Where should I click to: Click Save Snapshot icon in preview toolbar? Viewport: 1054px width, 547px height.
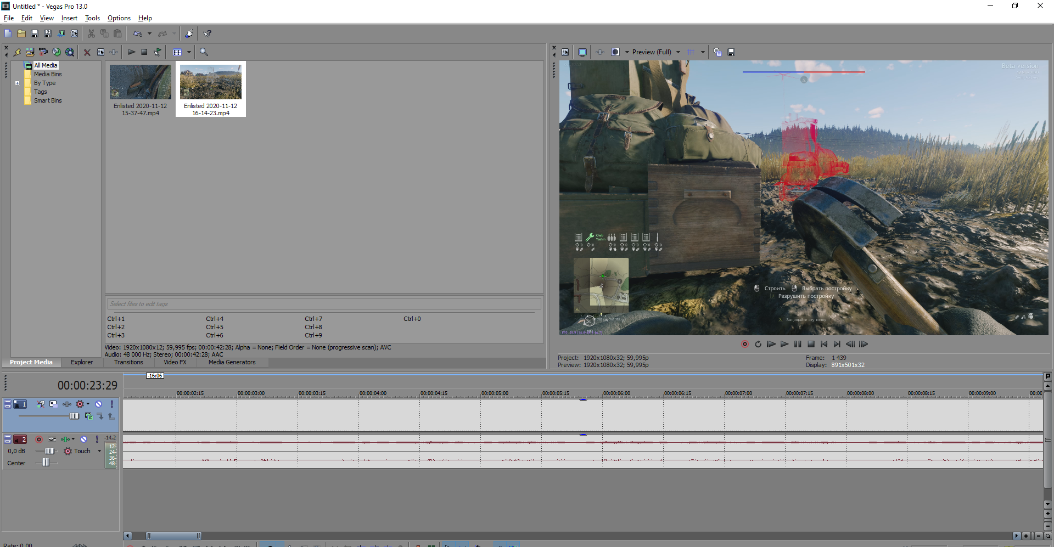coord(731,52)
